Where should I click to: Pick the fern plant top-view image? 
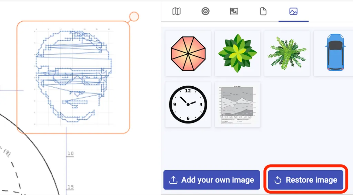(x=287, y=53)
